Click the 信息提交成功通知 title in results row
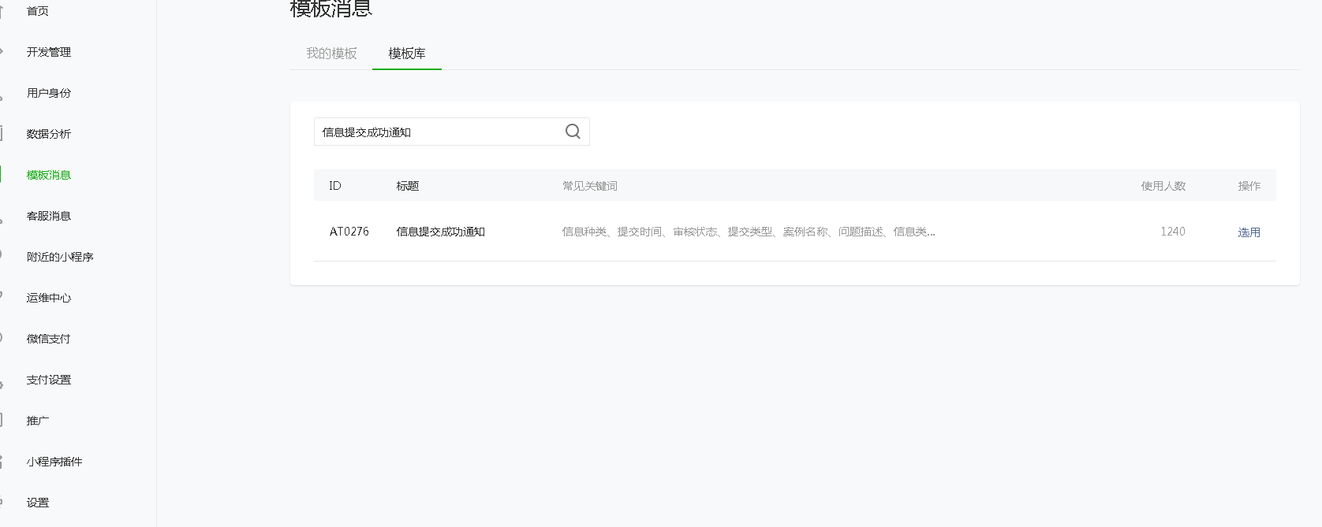Image resolution: width=1322 pixels, height=527 pixels. (440, 232)
